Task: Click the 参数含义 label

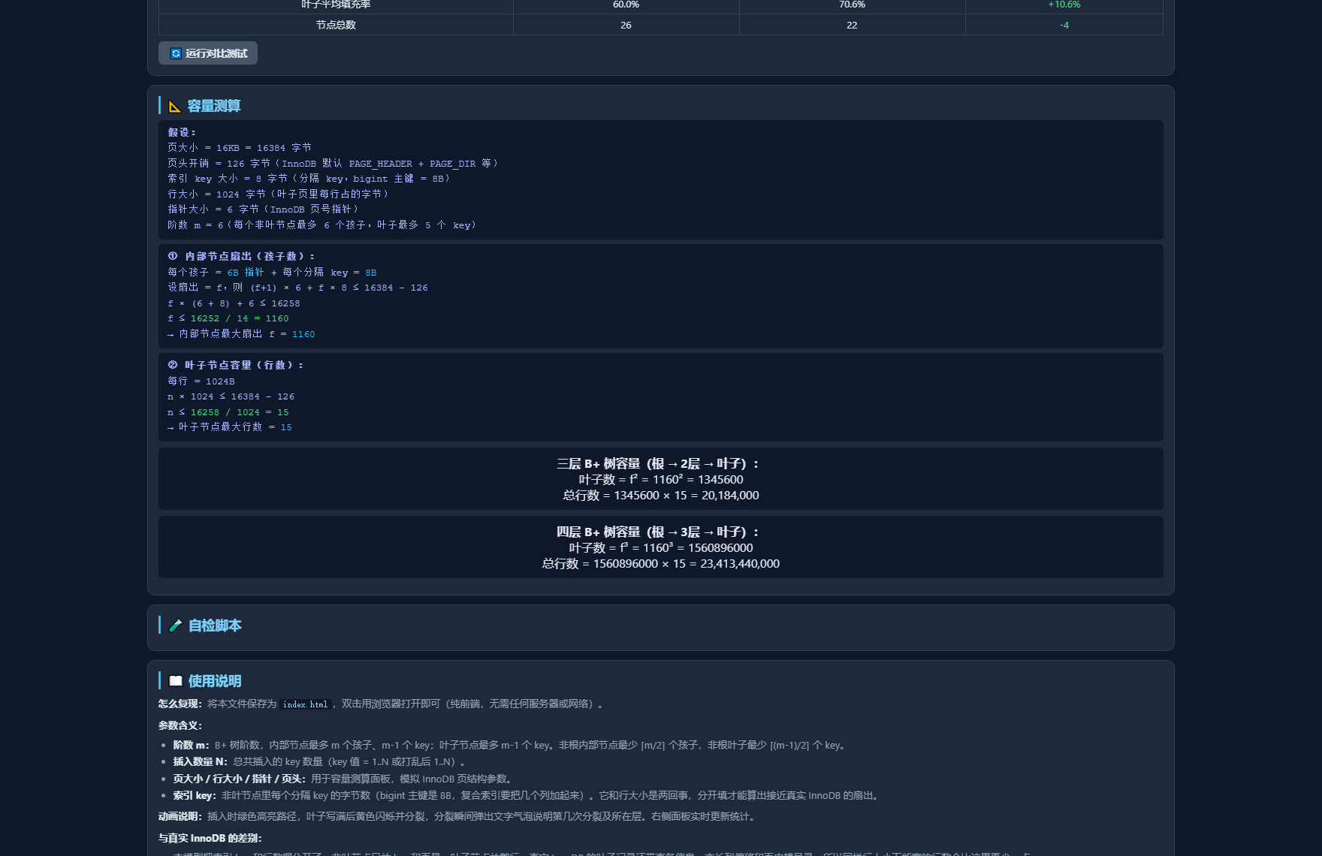Action: pyautogui.click(x=180, y=725)
